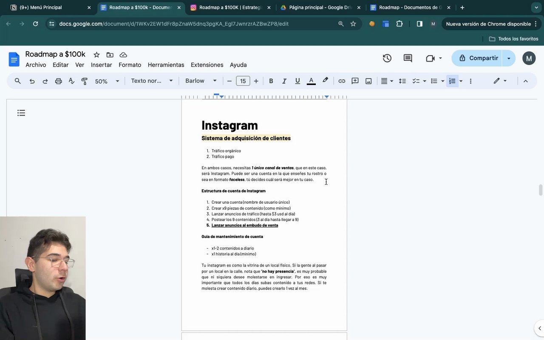Undo the last action
This screenshot has width=544, height=340.
click(32, 81)
